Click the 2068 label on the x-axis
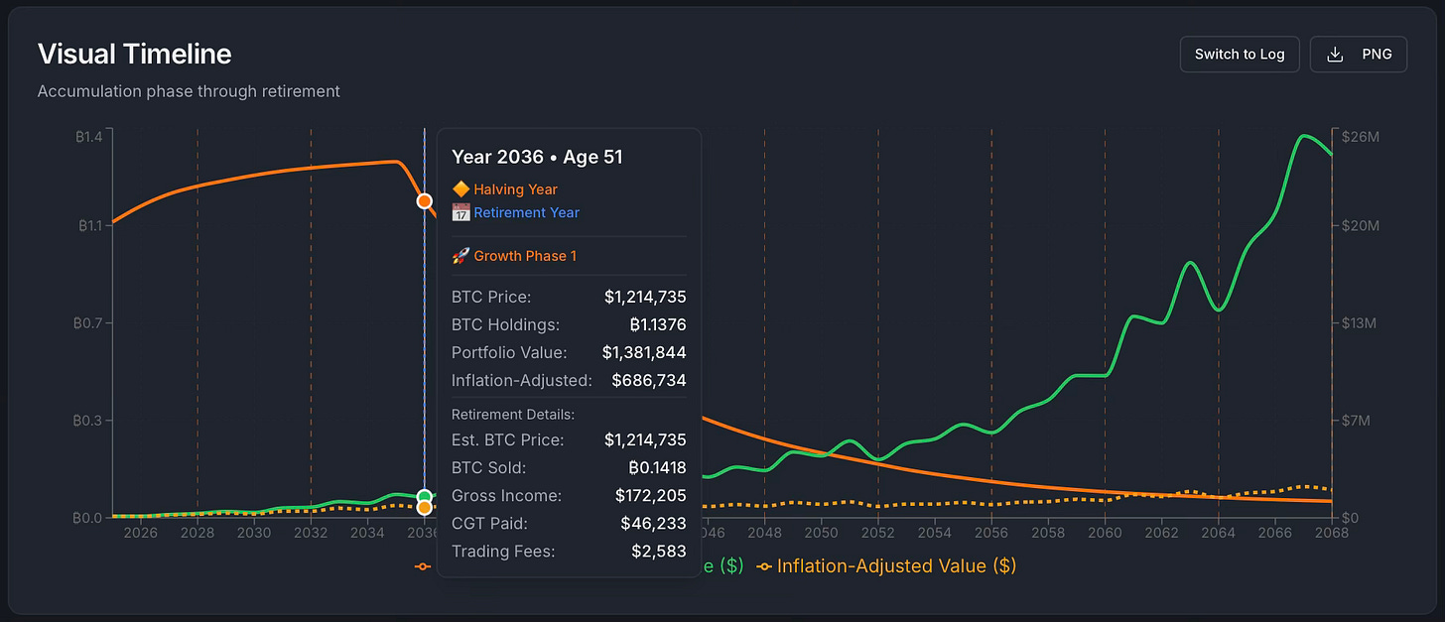This screenshot has width=1445, height=622. click(1332, 533)
